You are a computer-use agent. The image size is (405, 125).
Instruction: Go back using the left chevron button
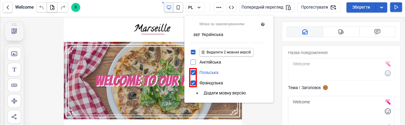pyautogui.click(x=8, y=7)
